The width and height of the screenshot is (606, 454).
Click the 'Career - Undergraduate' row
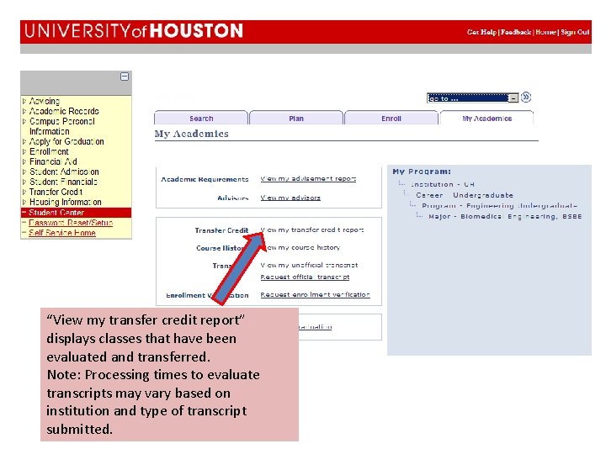tap(465, 195)
